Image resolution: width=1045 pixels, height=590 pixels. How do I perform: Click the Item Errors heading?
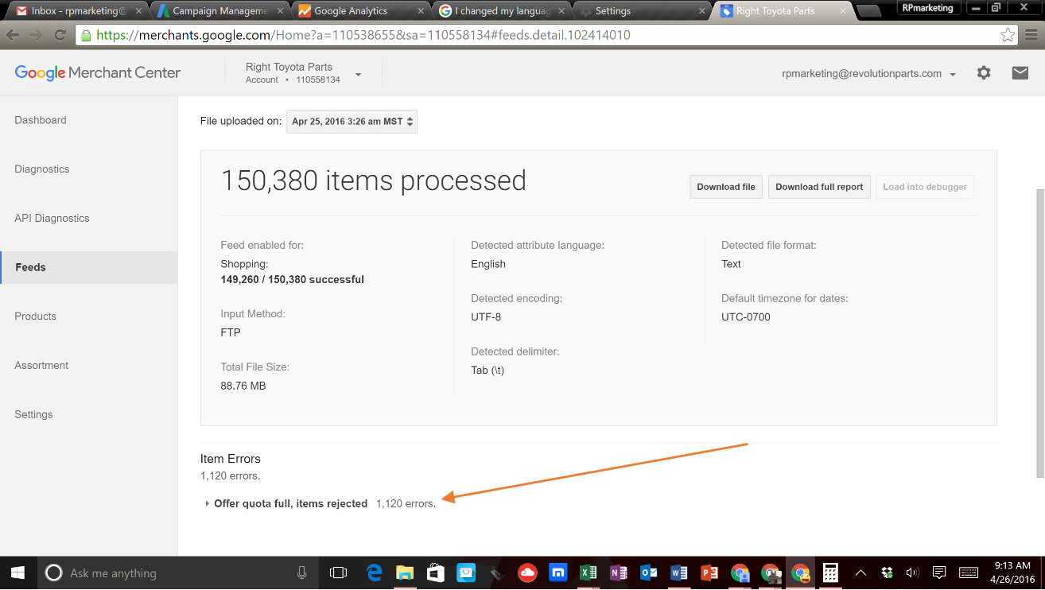tap(231, 459)
